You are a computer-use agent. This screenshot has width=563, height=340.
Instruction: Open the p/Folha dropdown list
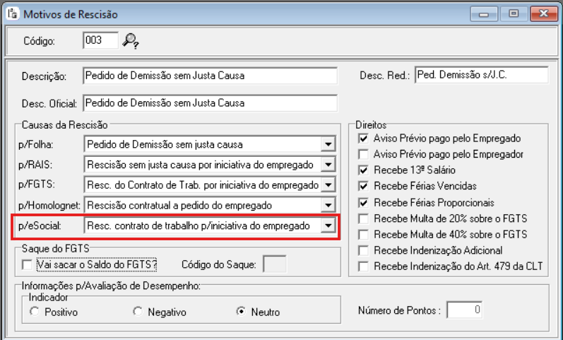(x=326, y=145)
